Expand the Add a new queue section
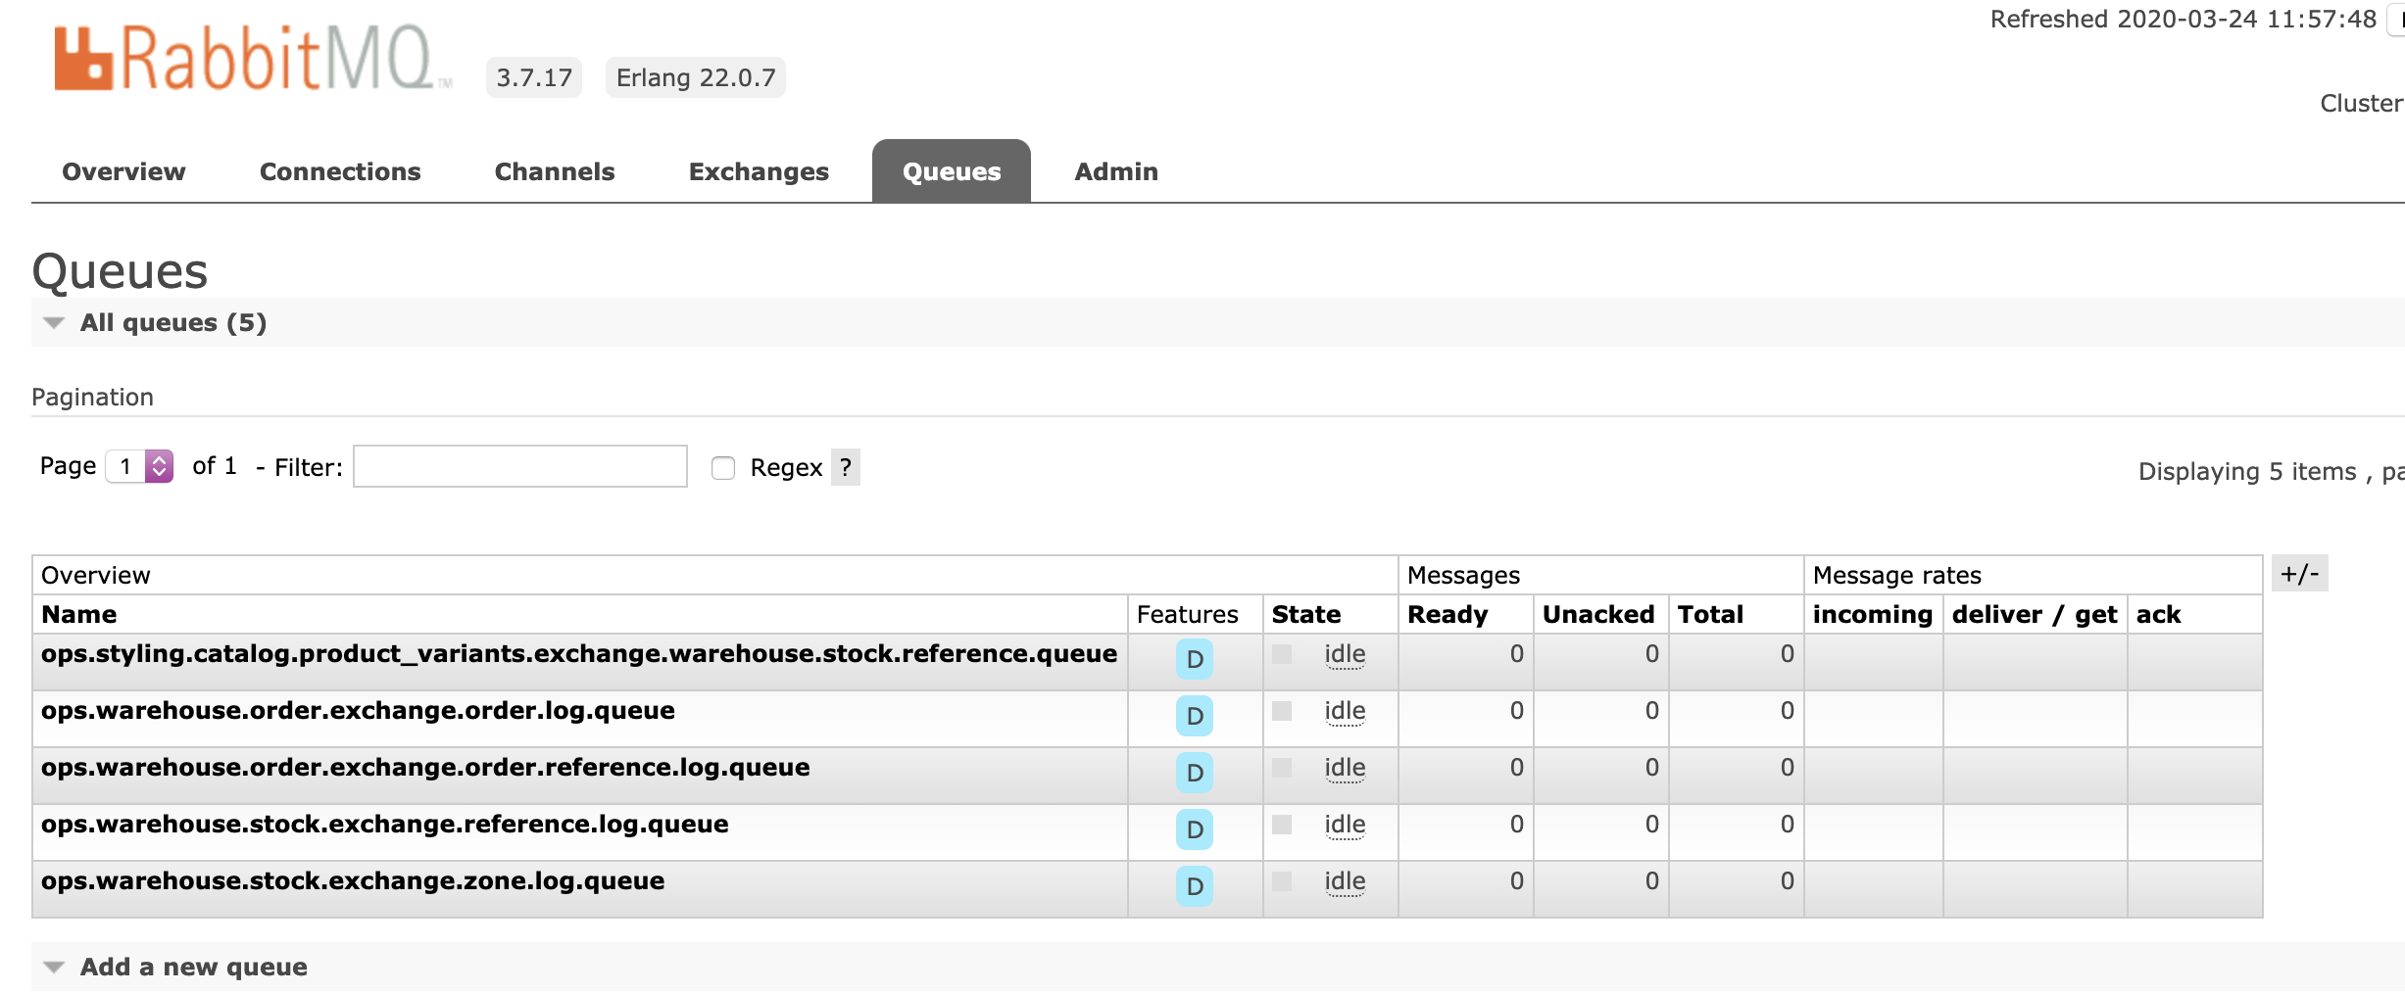 click(193, 967)
